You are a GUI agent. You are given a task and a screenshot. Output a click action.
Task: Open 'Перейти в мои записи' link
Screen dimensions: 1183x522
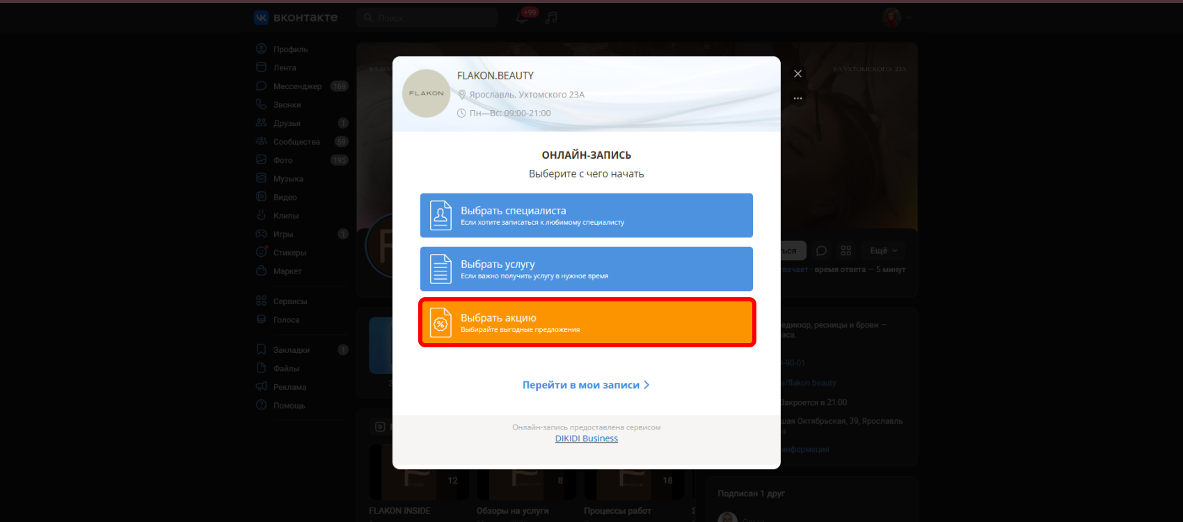coord(581,385)
